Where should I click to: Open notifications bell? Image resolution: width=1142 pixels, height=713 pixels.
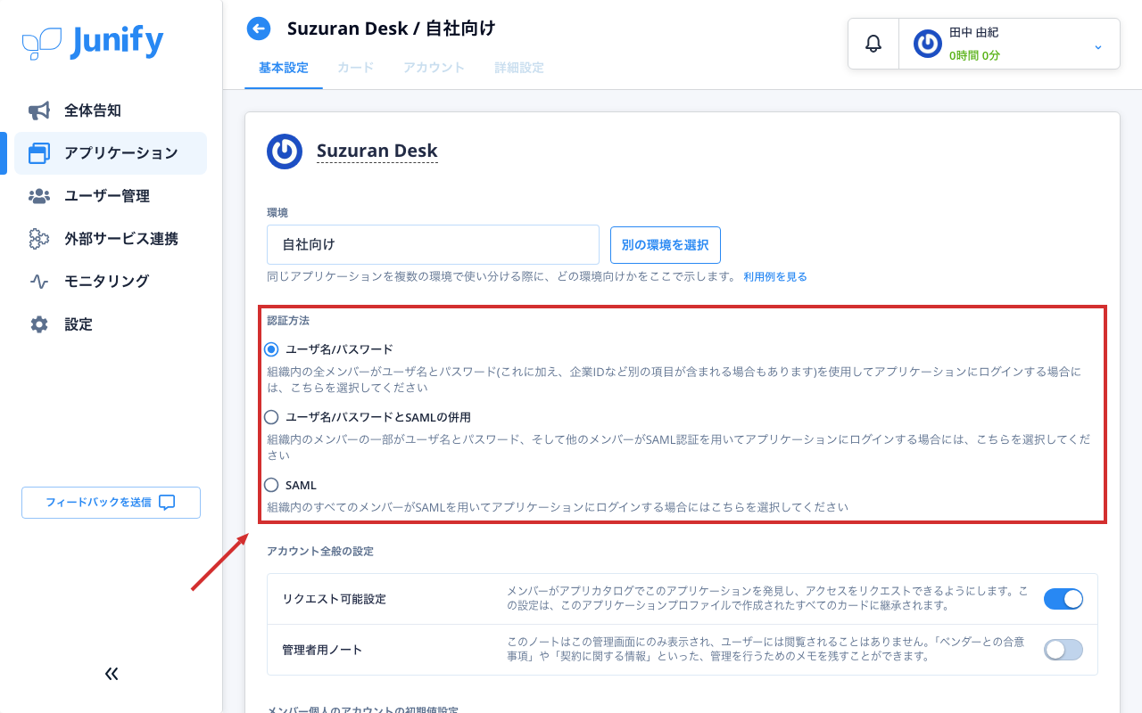tap(873, 43)
